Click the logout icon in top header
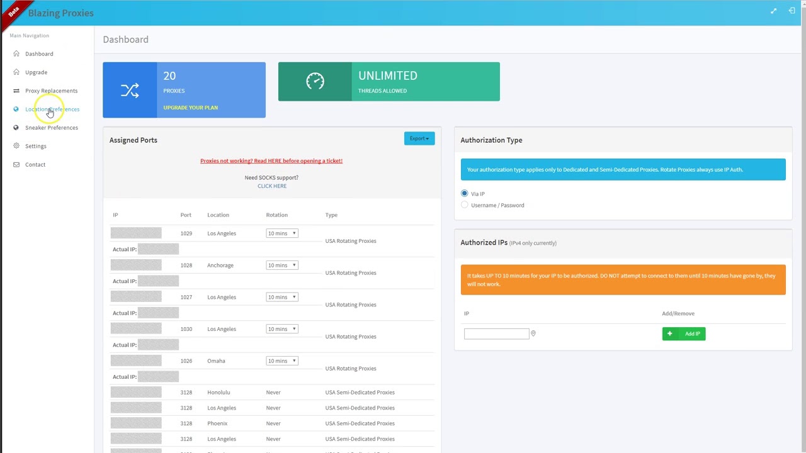Image resolution: width=806 pixels, height=453 pixels. [x=792, y=11]
